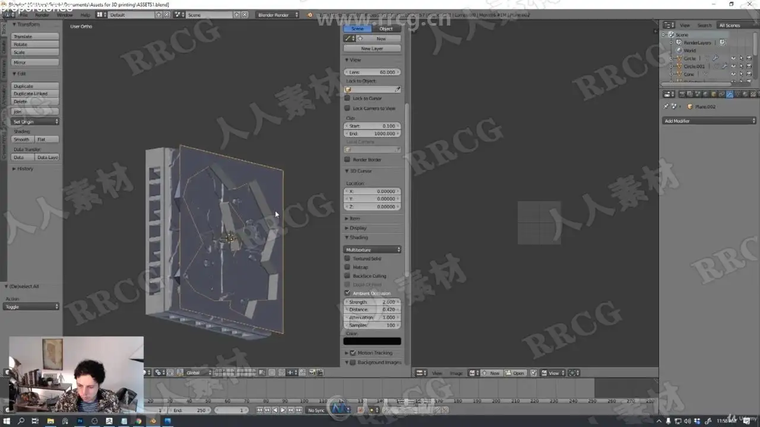Open the properties editor type selector
Viewport: 760px width, 427px height.
point(669,94)
